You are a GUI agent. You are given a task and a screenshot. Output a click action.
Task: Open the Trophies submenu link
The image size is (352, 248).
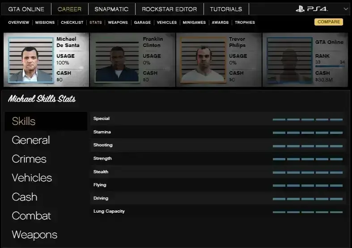coord(245,22)
